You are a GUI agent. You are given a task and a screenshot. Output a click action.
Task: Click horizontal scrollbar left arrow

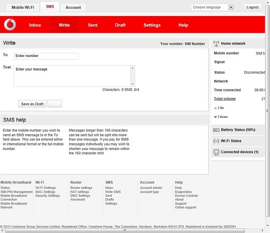point(2,230)
